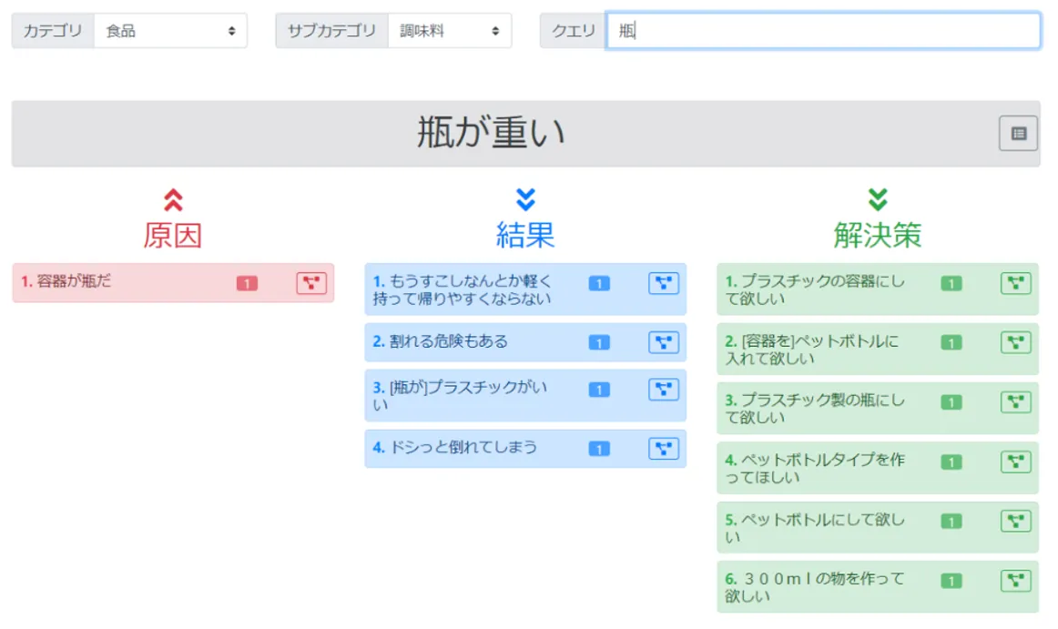This screenshot has height=629, width=1058.
Task: Click the list view icon beside 瓶が重い
Action: 1018,134
